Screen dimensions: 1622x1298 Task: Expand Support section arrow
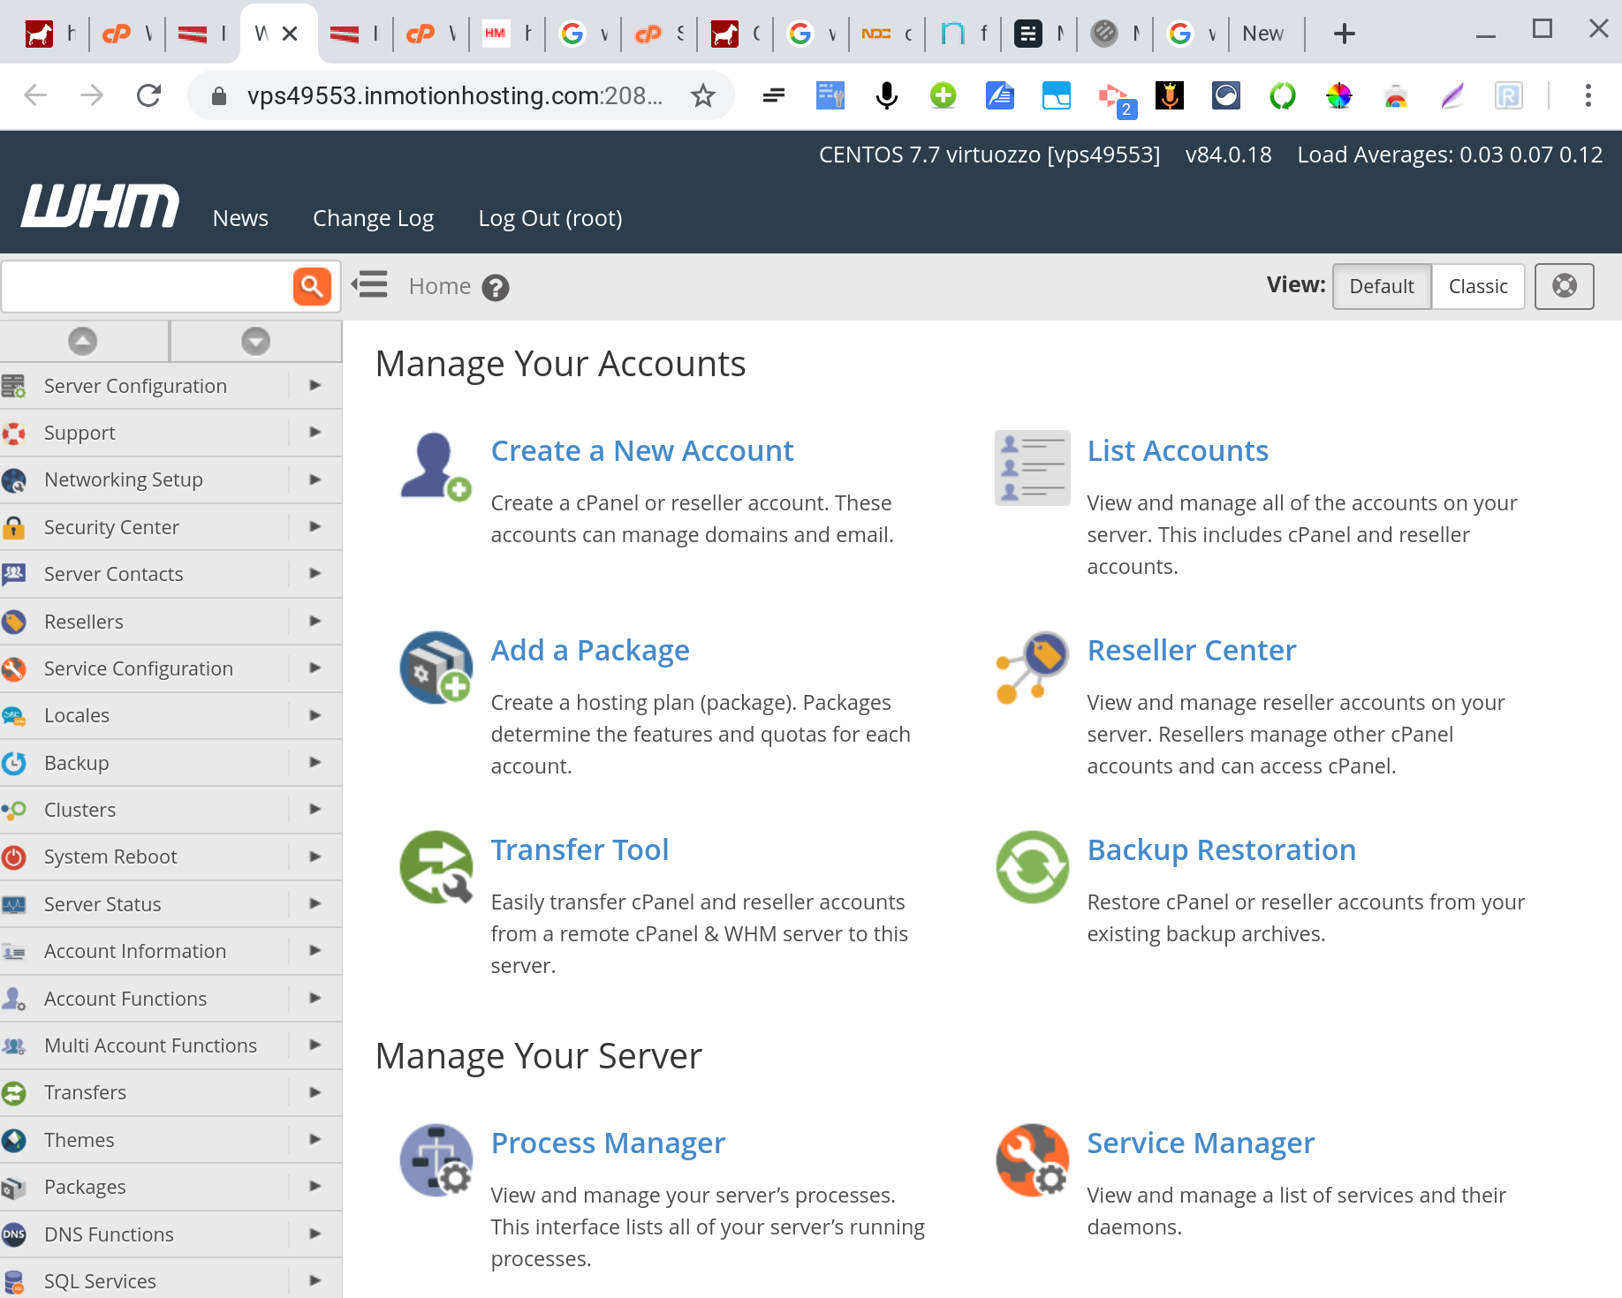pyautogui.click(x=315, y=432)
